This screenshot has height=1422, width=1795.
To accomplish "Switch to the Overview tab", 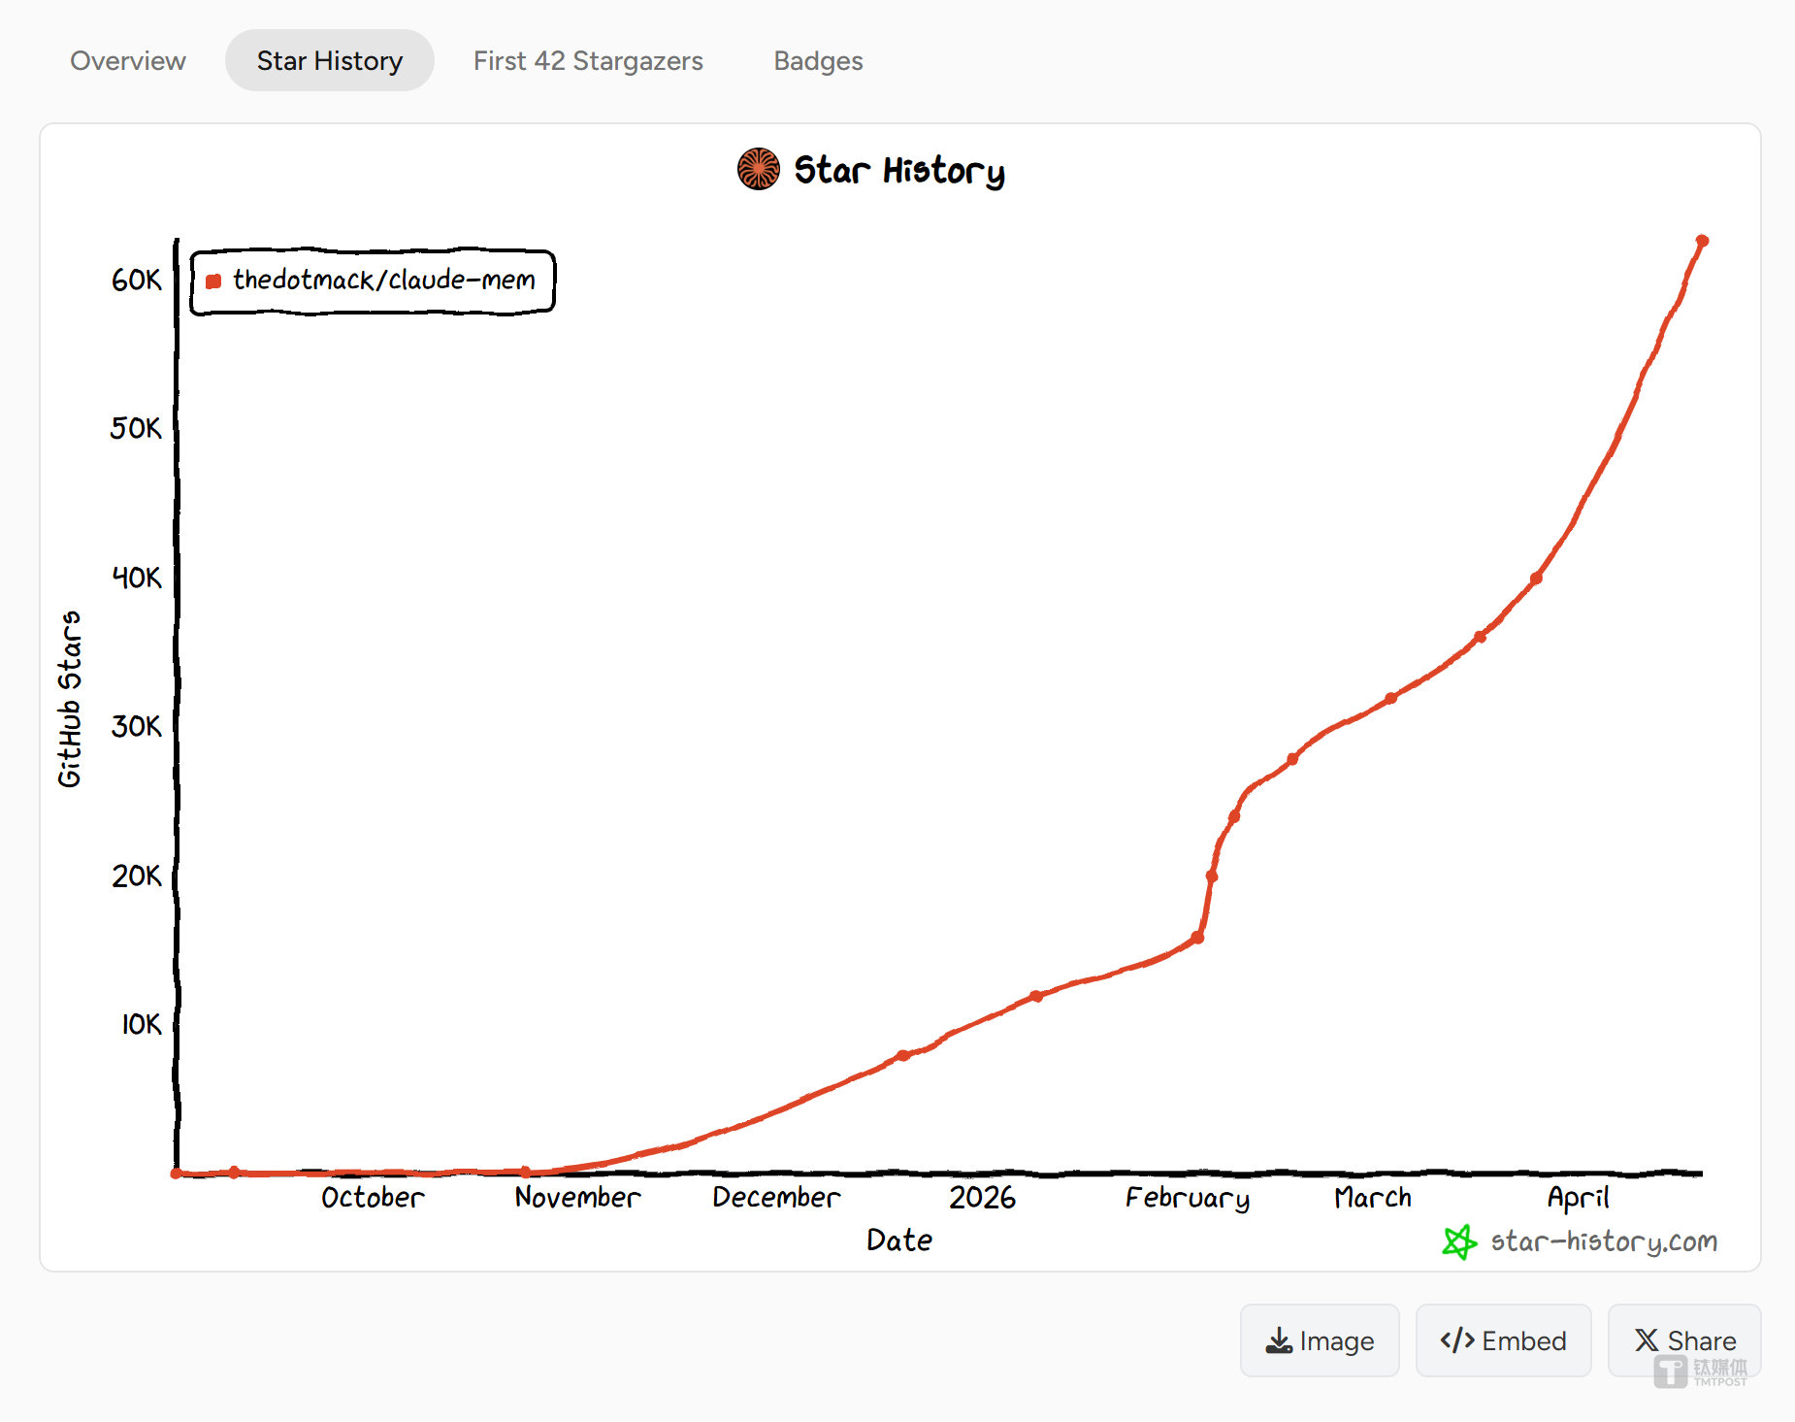I will coord(127,60).
